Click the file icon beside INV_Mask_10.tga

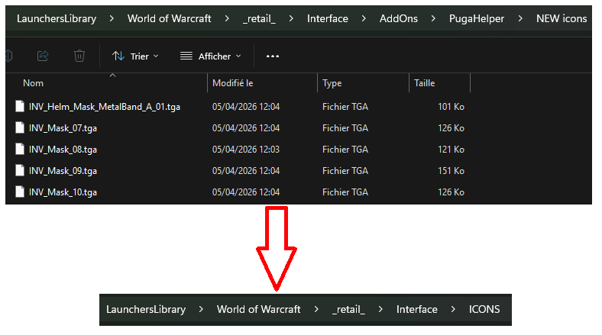(x=20, y=192)
